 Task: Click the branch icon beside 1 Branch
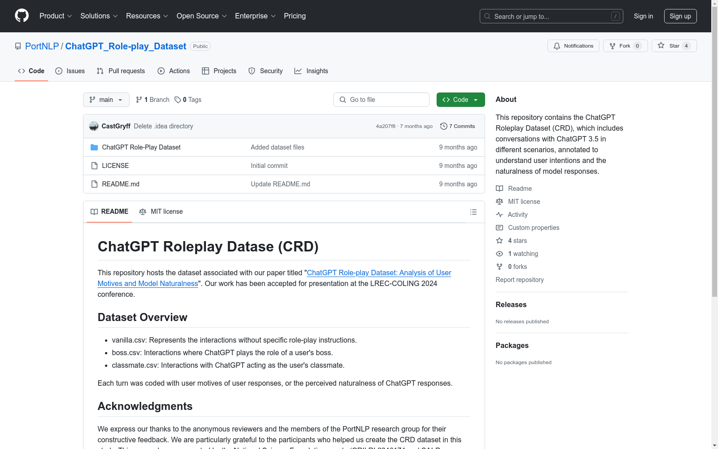click(139, 100)
